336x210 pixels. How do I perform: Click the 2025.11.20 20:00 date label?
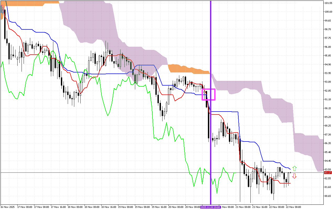point(211,207)
